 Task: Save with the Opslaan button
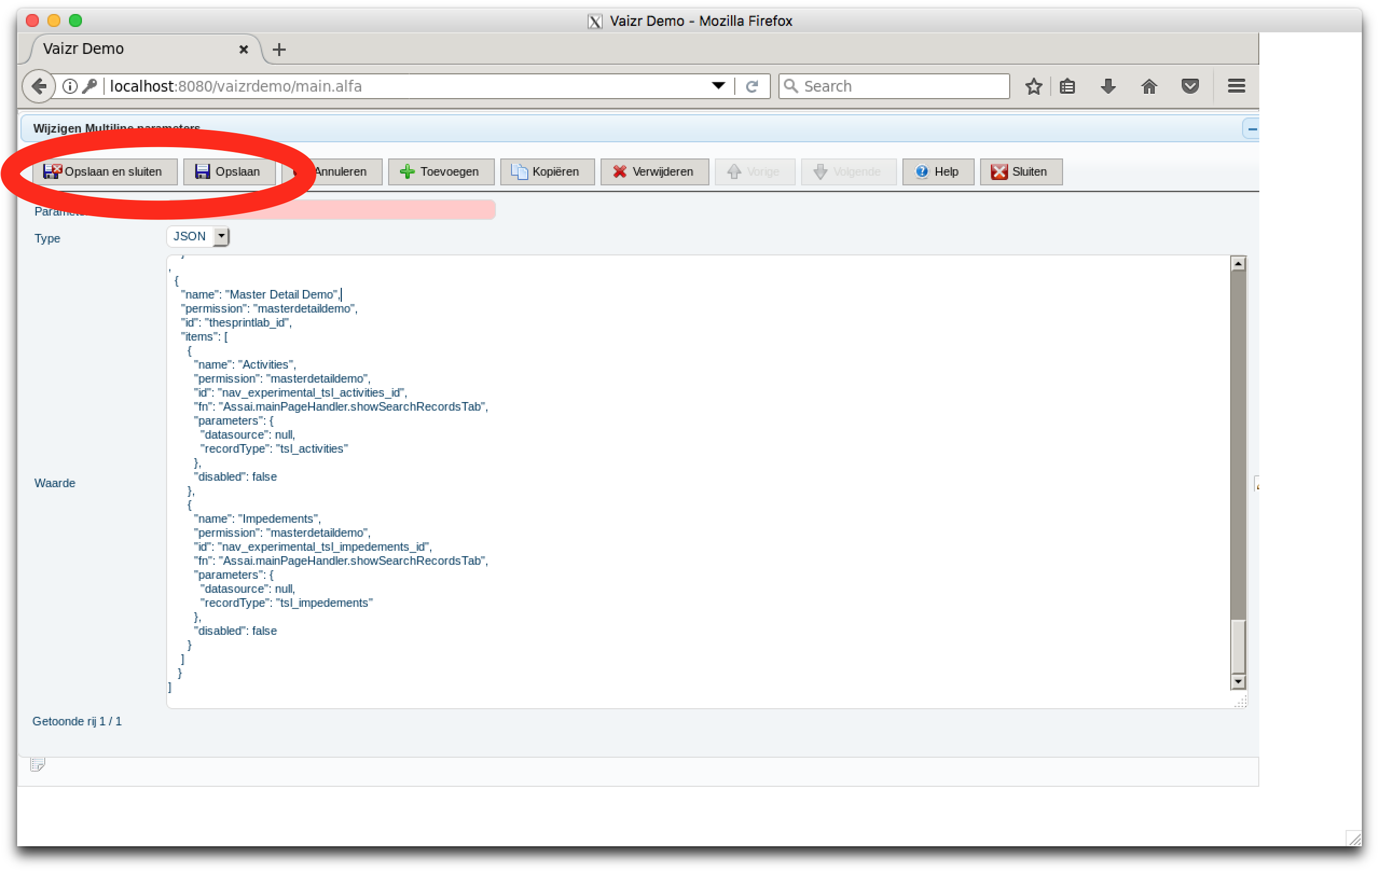click(x=229, y=172)
